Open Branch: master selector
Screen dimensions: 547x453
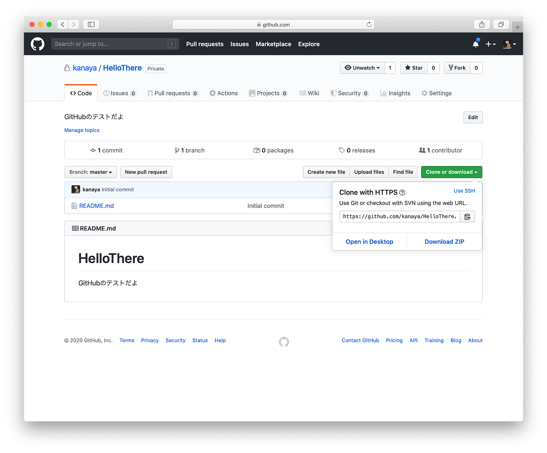pos(91,172)
